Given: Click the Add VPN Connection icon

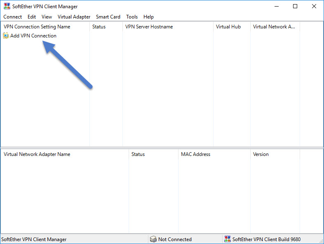Looking at the screenshot, I should [x=6, y=36].
